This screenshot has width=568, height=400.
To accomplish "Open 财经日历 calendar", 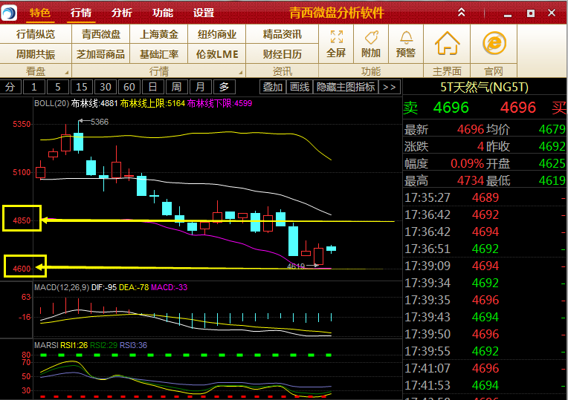I will click(x=283, y=54).
